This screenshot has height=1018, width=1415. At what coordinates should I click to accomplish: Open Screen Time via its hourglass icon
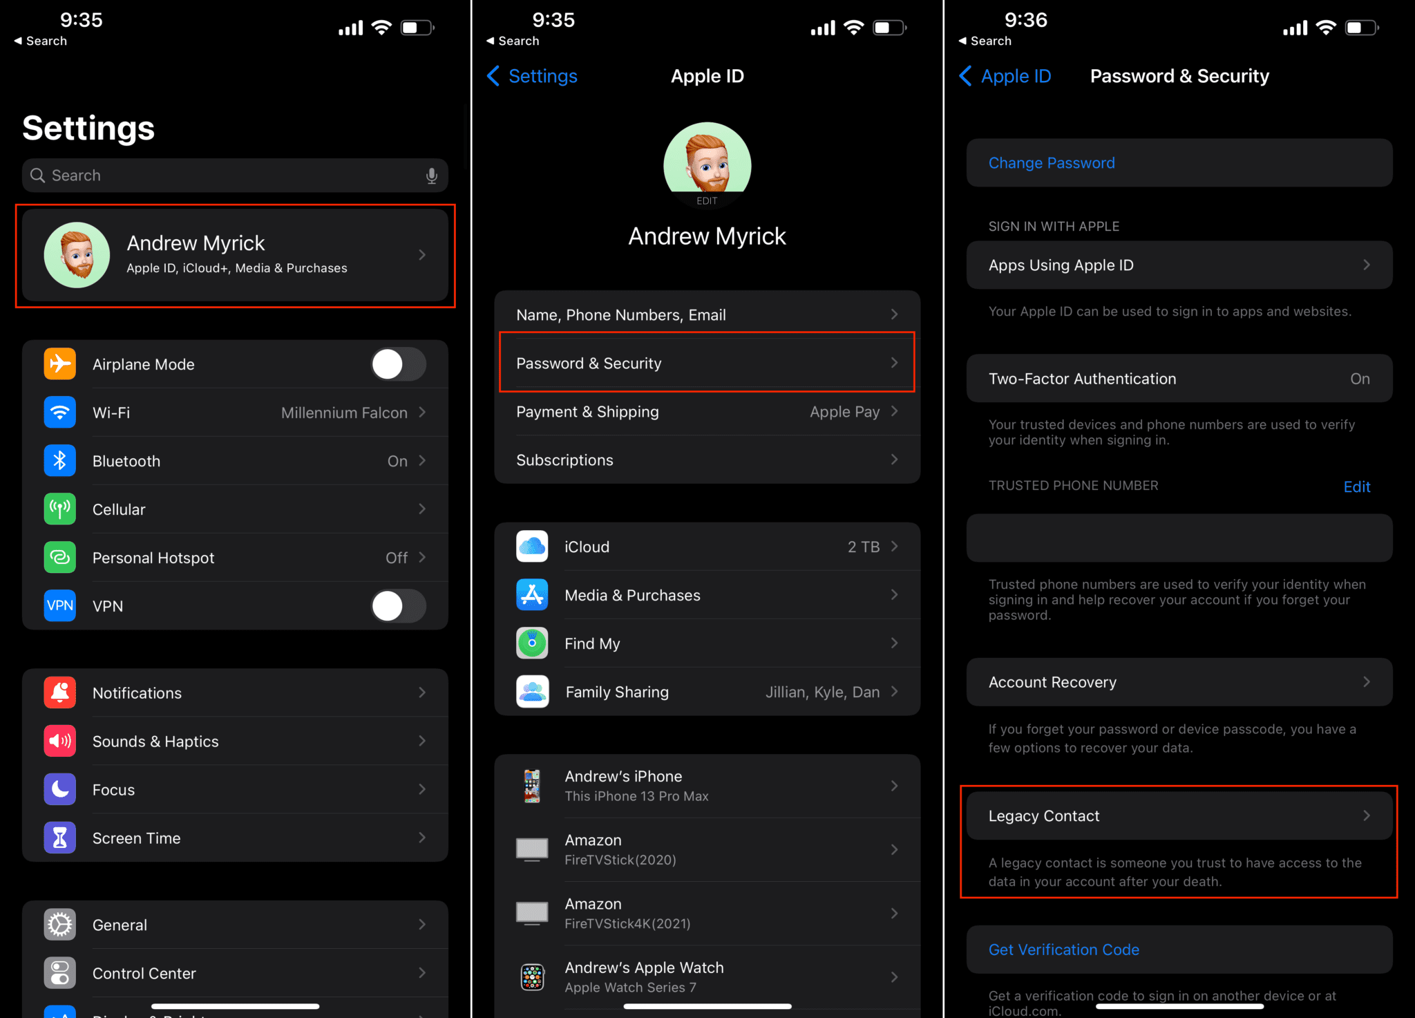click(x=60, y=838)
